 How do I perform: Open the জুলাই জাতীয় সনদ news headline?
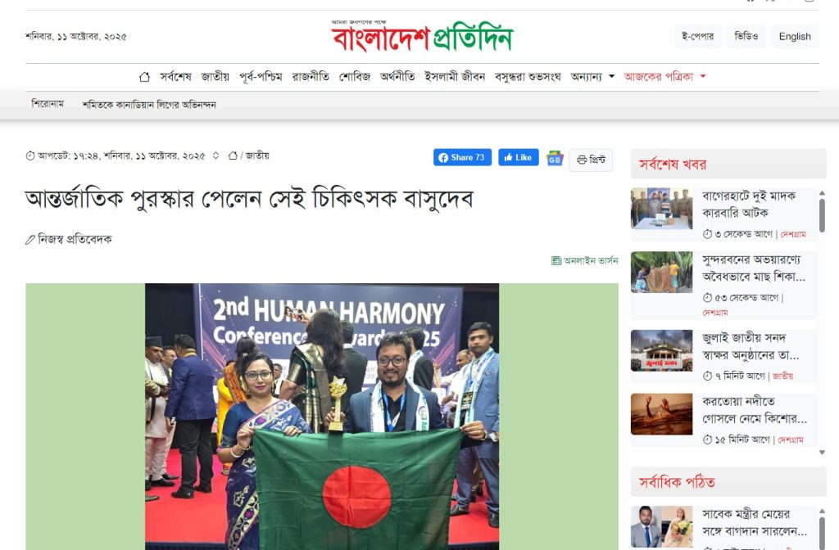click(x=751, y=346)
